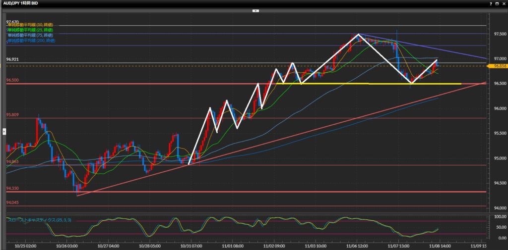Select the 25-period green moving average label

pos(30,30)
